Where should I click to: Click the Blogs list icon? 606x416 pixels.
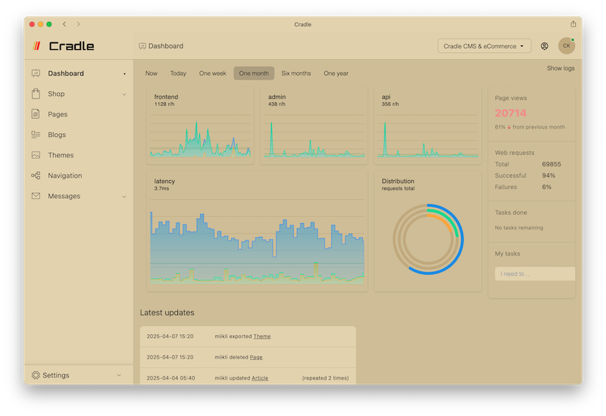[36, 135]
